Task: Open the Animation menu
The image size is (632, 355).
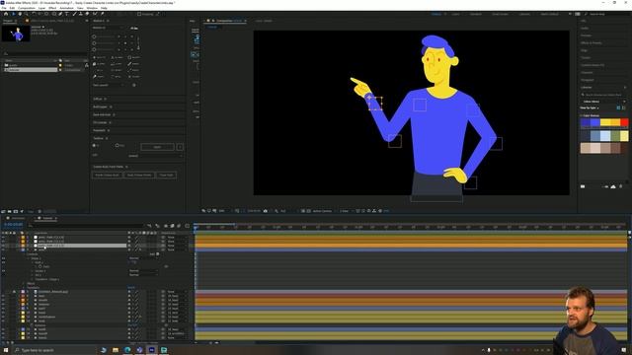Action: [66, 8]
